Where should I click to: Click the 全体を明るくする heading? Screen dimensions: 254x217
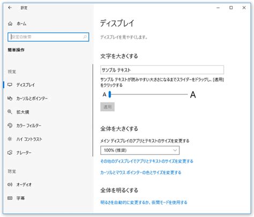point(119,190)
